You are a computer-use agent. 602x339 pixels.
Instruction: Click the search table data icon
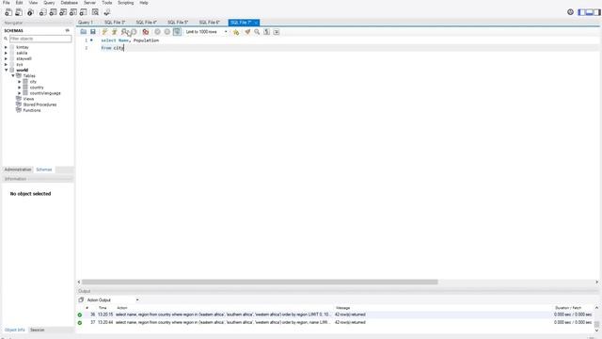pos(95,12)
